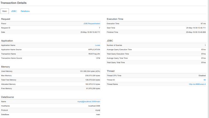Click the Total Query Execution Time value

pyautogui.click(x=204, y=54)
